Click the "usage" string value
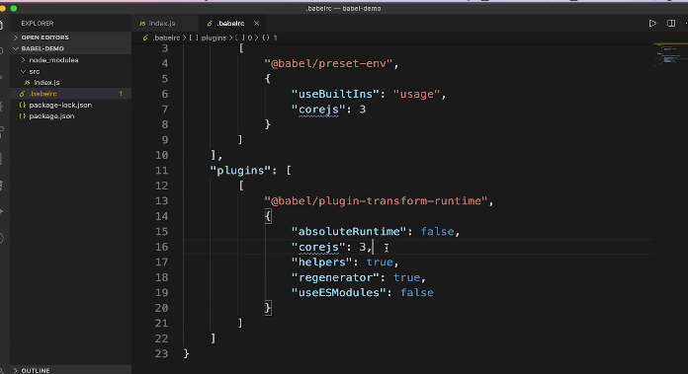 pyautogui.click(x=416, y=94)
